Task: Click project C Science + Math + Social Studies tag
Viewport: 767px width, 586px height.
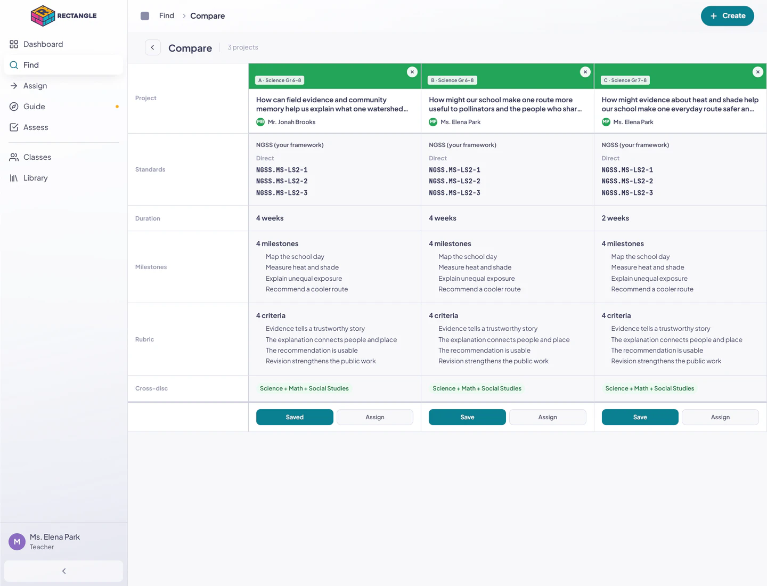Action: coord(650,388)
